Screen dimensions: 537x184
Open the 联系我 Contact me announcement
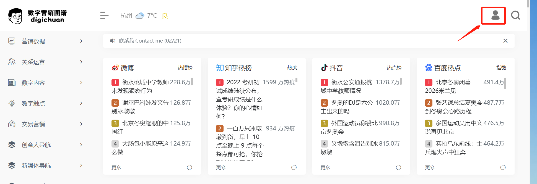(150, 41)
